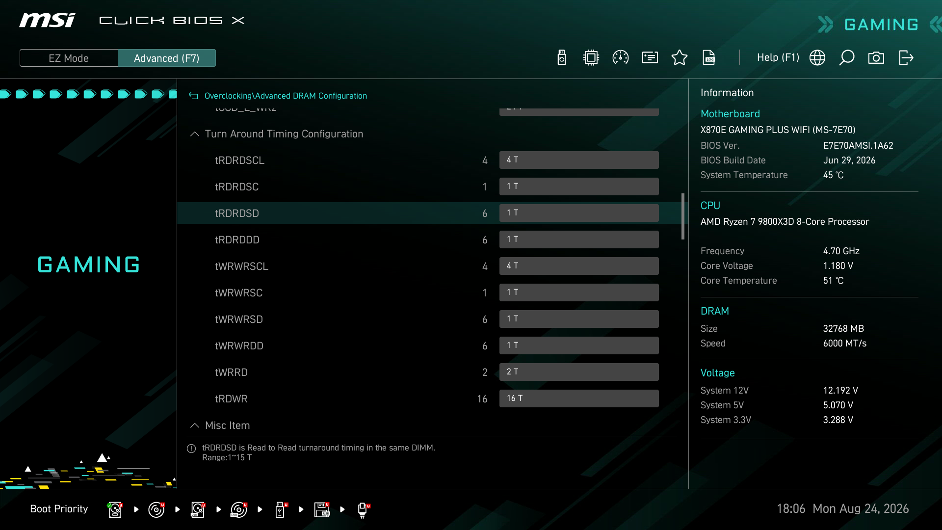Select the tRDRDDD row label
The image size is (942, 530).
coord(237,240)
